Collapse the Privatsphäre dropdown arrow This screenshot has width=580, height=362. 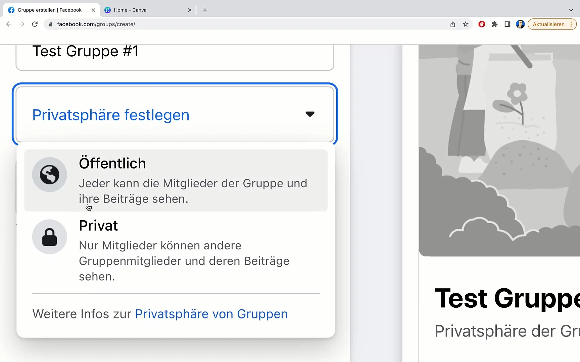tap(310, 114)
